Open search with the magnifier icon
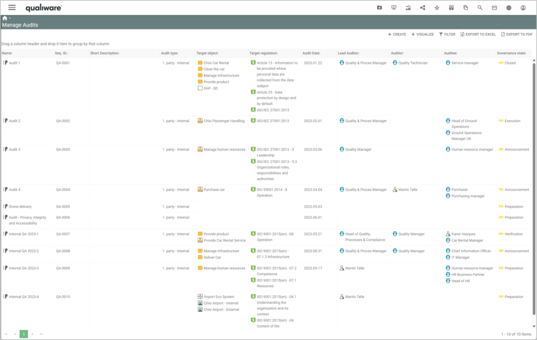 point(480,7)
